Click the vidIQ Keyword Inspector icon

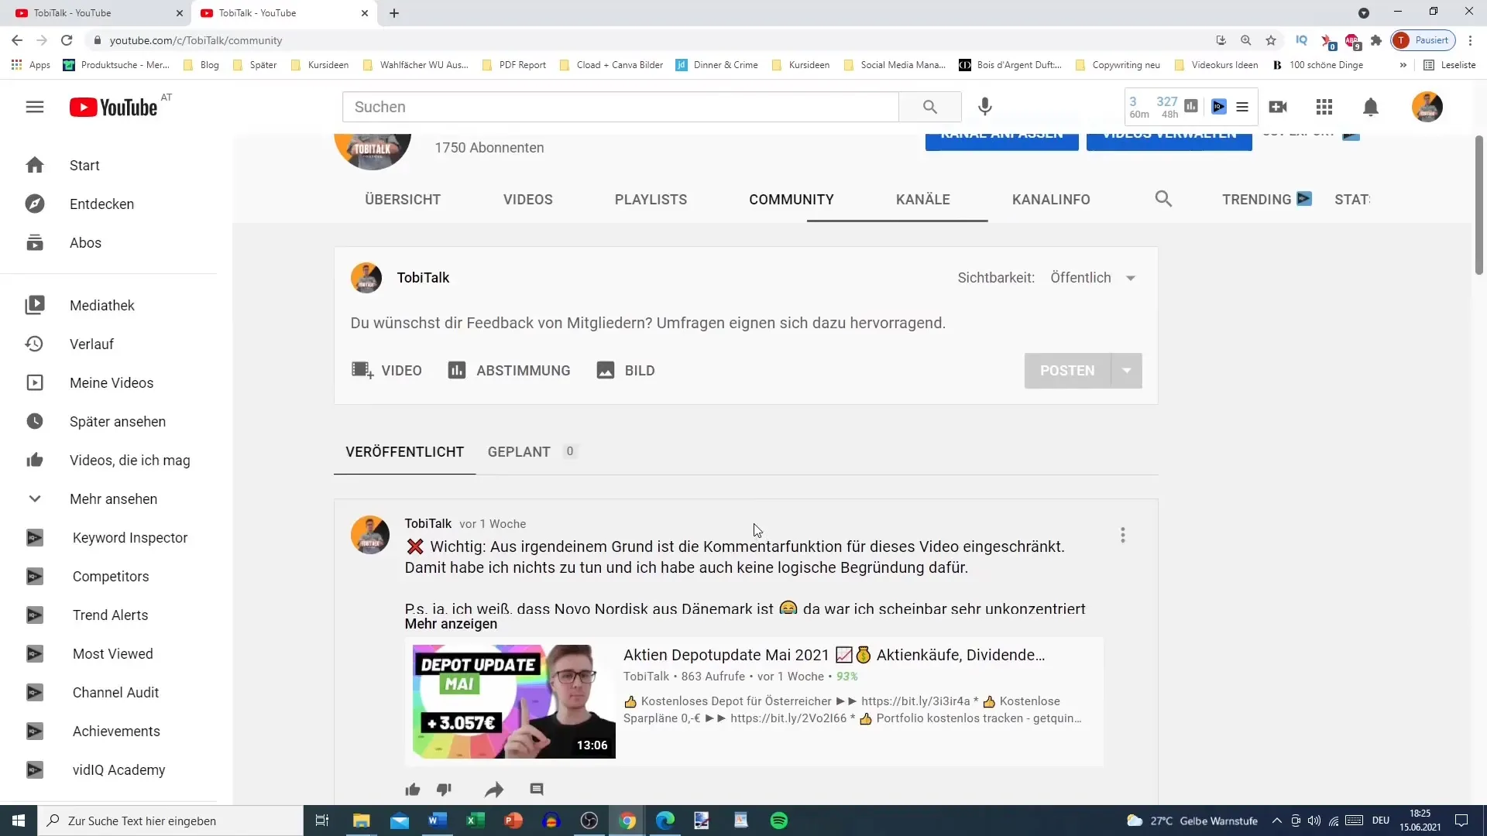[35, 538]
